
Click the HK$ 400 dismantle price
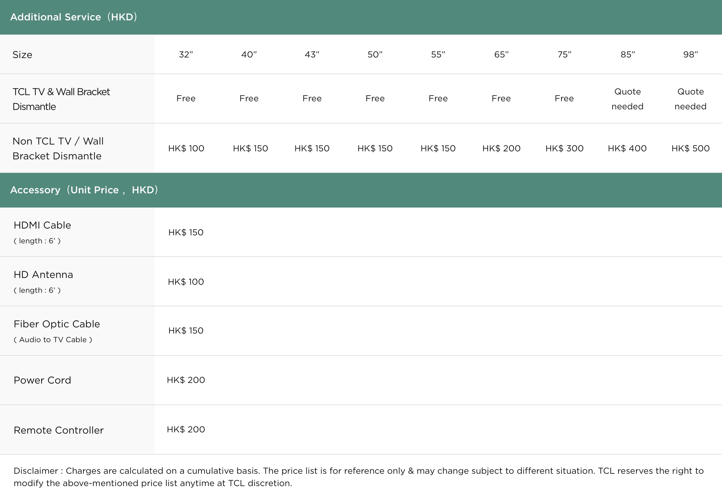point(627,148)
